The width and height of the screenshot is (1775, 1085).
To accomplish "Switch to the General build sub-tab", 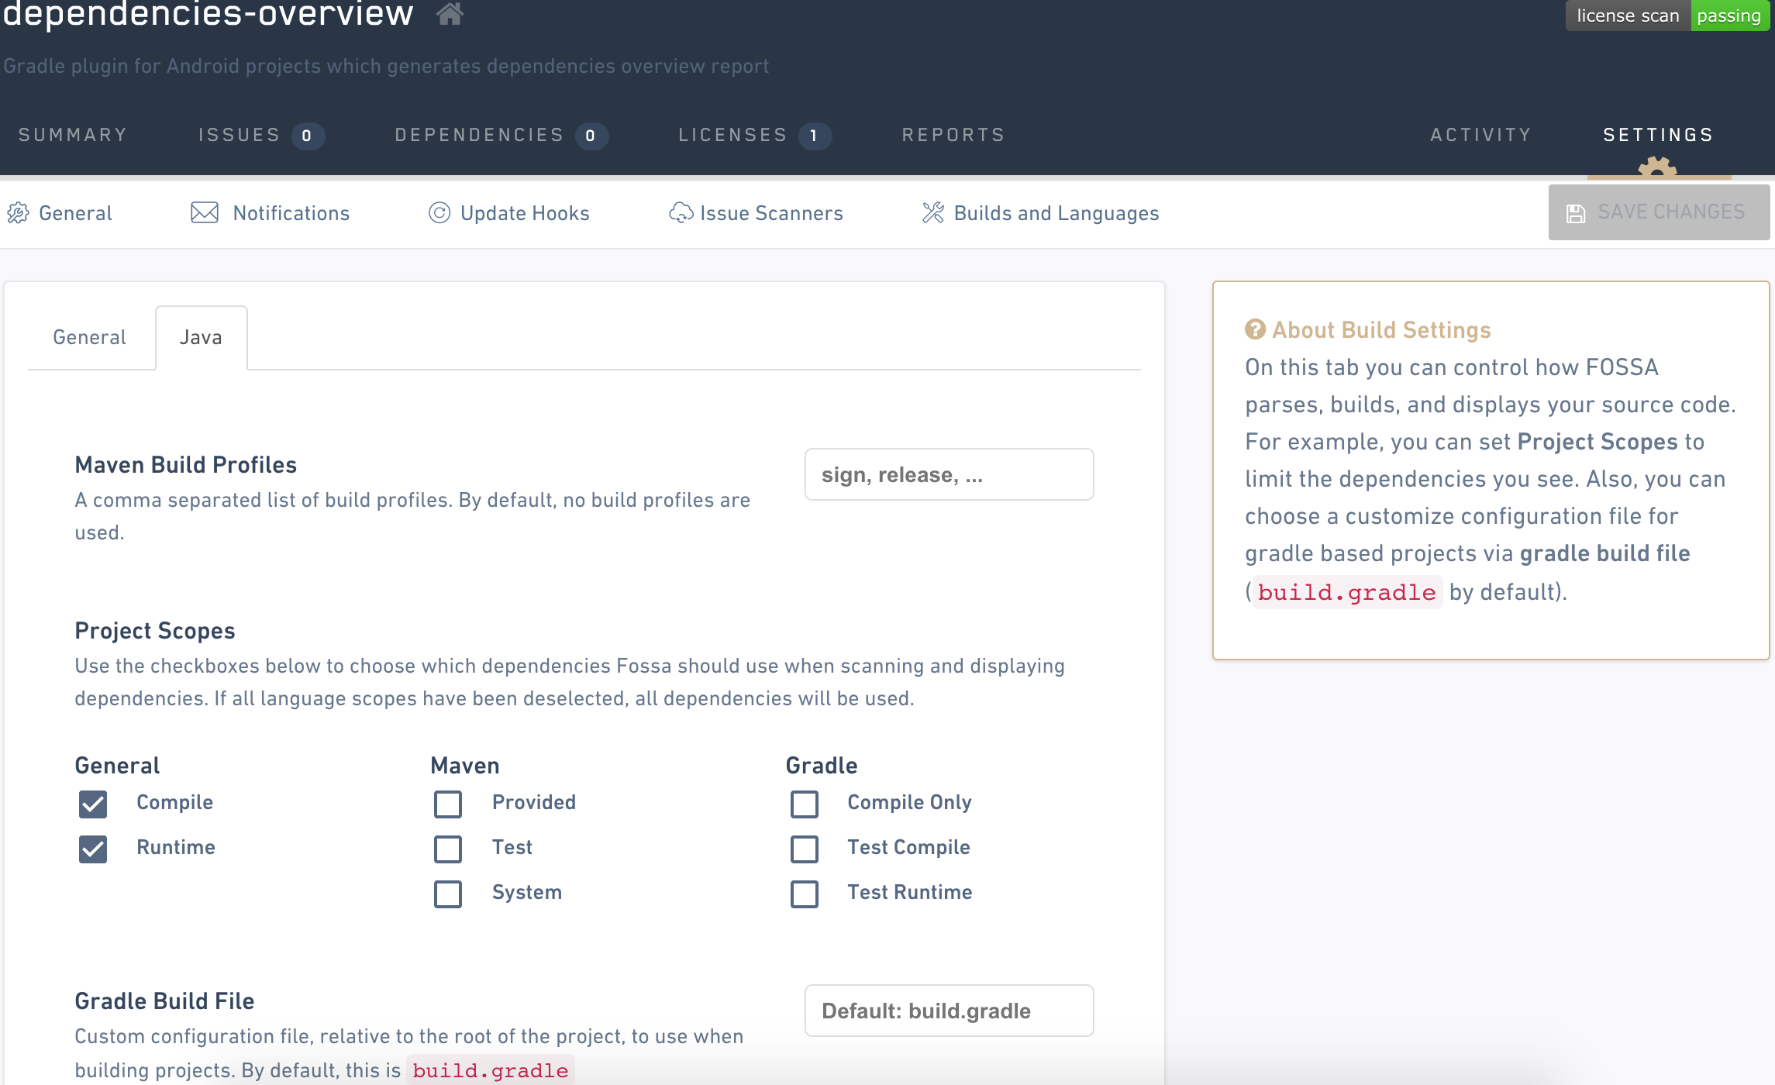I will pyautogui.click(x=90, y=337).
